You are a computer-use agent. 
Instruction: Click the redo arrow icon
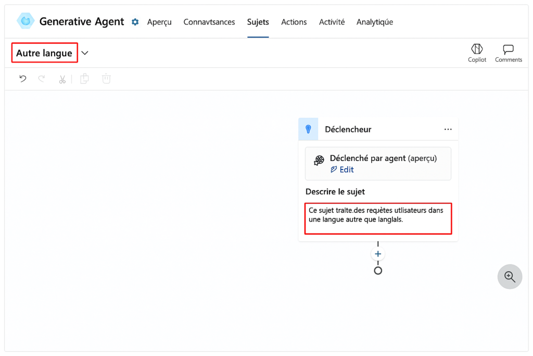[42, 79]
